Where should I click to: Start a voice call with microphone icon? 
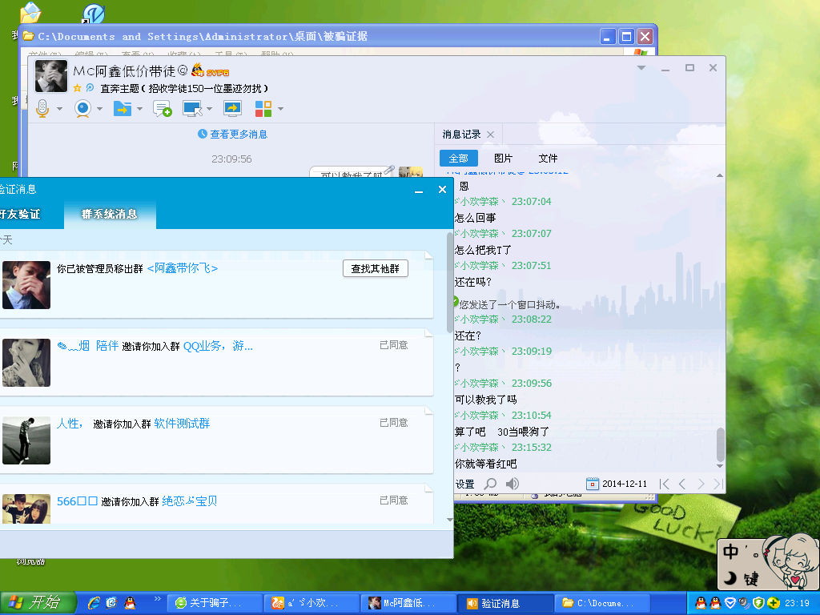pyautogui.click(x=43, y=109)
